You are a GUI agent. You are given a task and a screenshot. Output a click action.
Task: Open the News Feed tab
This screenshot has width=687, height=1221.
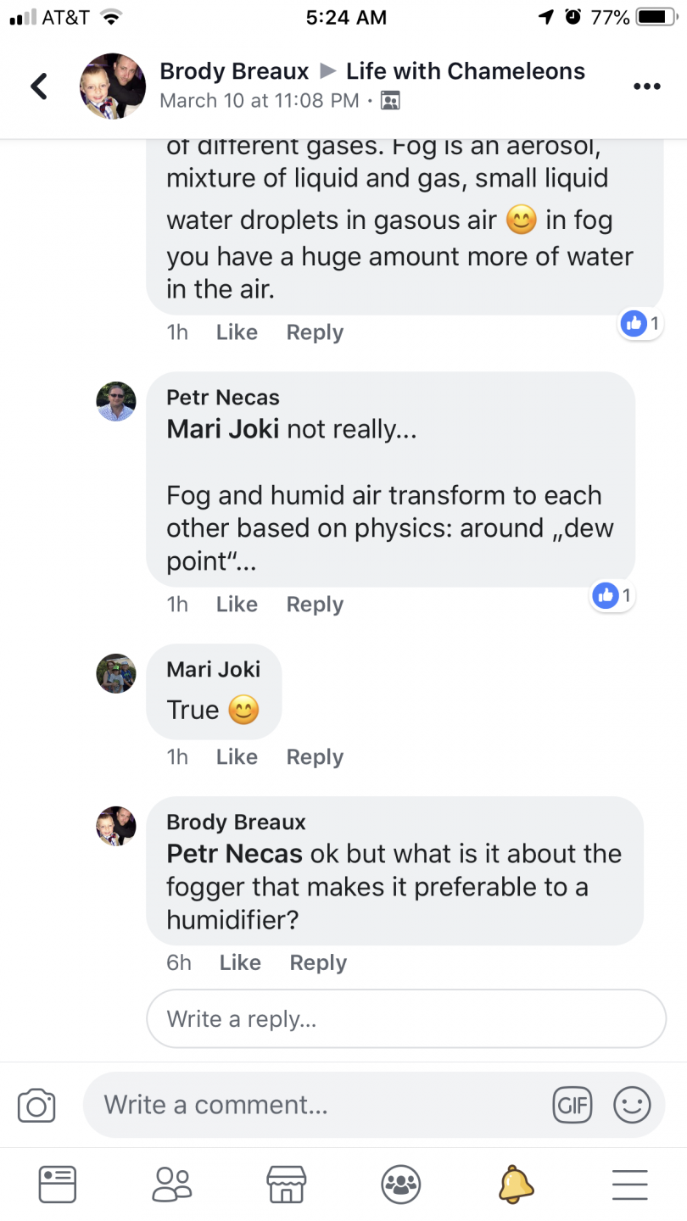point(58,1184)
